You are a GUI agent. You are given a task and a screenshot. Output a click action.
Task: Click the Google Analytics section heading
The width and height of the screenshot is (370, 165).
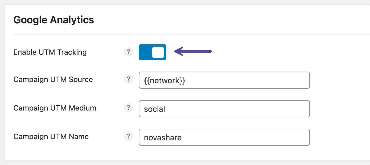pos(54,20)
